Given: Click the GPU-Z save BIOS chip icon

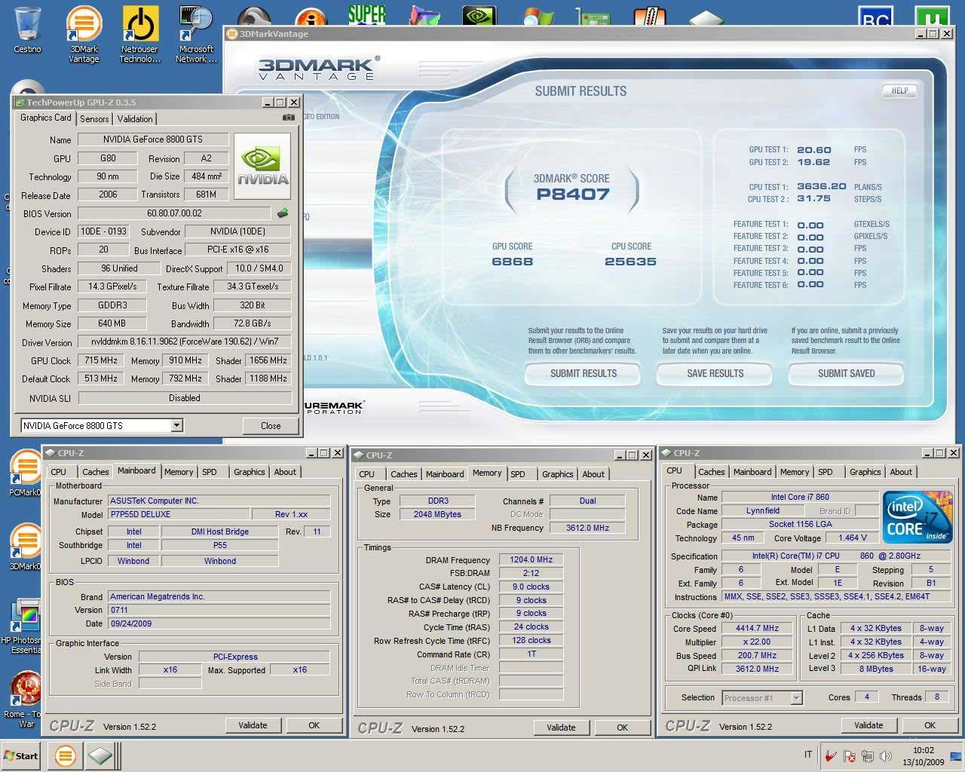Looking at the screenshot, I should [x=283, y=213].
